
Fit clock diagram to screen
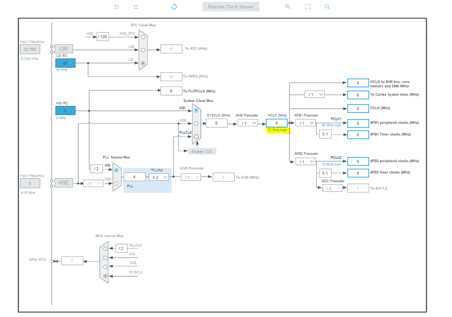[308, 7]
